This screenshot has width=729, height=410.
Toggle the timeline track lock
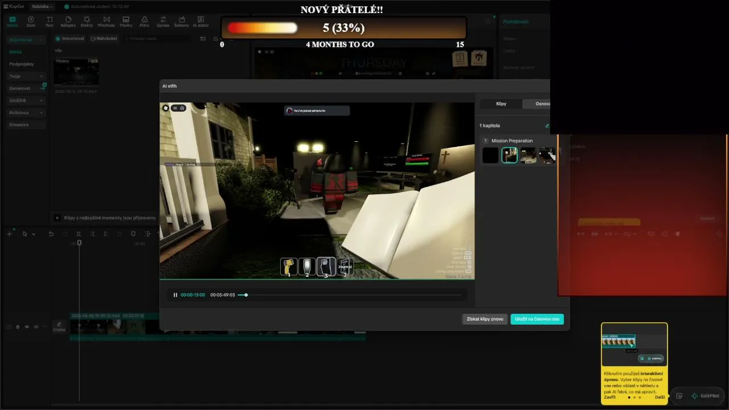click(x=18, y=327)
